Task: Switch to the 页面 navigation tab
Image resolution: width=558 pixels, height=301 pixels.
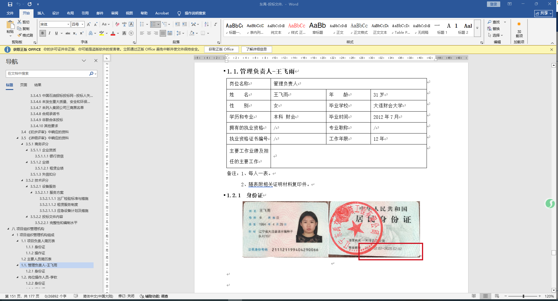Action: coord(24,85)
